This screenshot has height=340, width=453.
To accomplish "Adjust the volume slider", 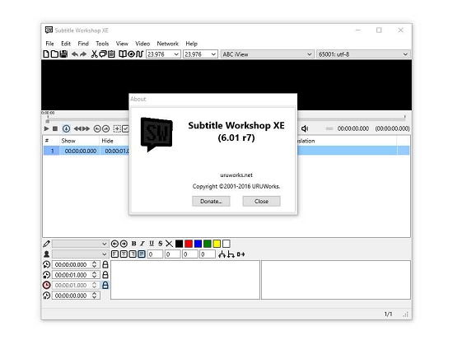I will [x=329, y=128].
